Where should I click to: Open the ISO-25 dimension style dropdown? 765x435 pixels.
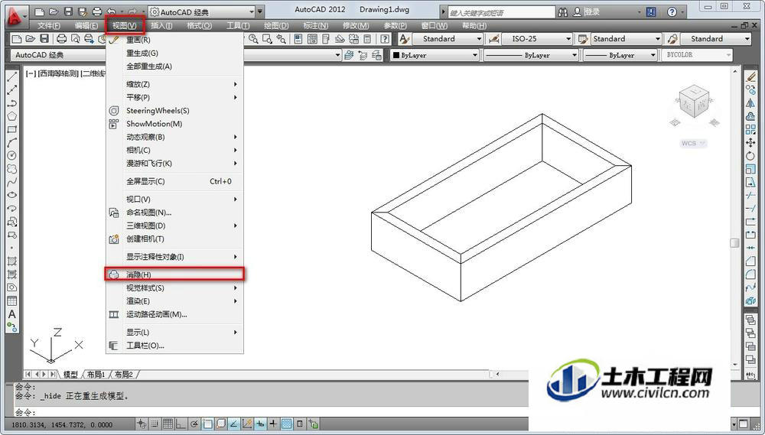coord(537,39)
